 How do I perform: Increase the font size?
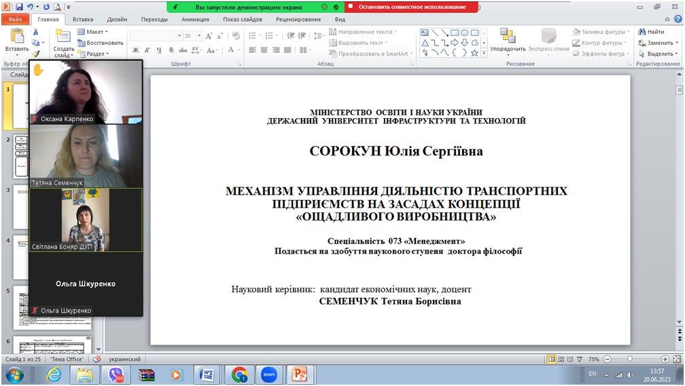pyautogui.click(x=209, y=35)
